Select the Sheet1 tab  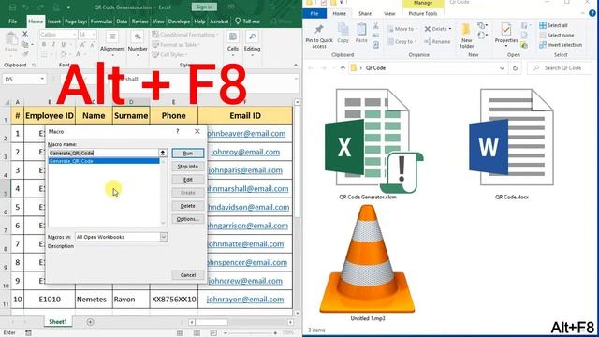click(x=58, y=322)
